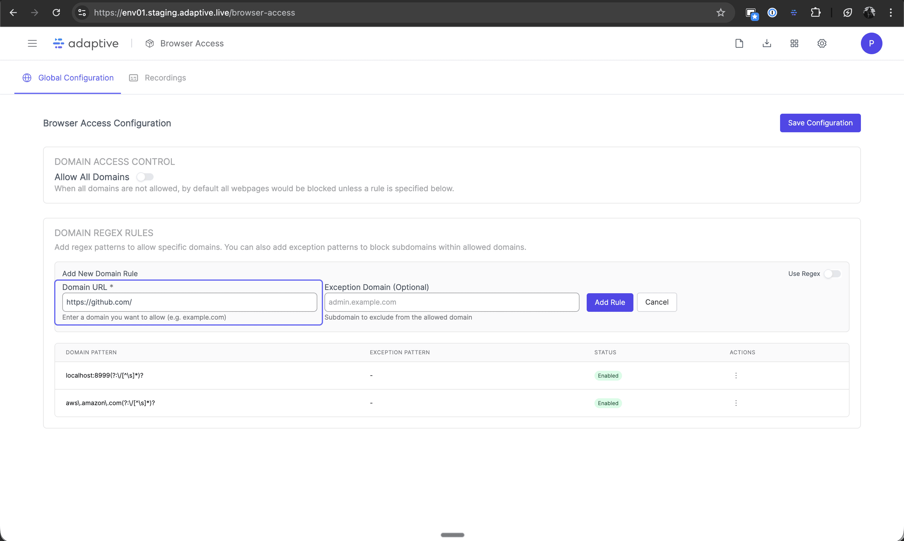Reload the page
This screenshot has width=904, height=541.
point(56,13)
